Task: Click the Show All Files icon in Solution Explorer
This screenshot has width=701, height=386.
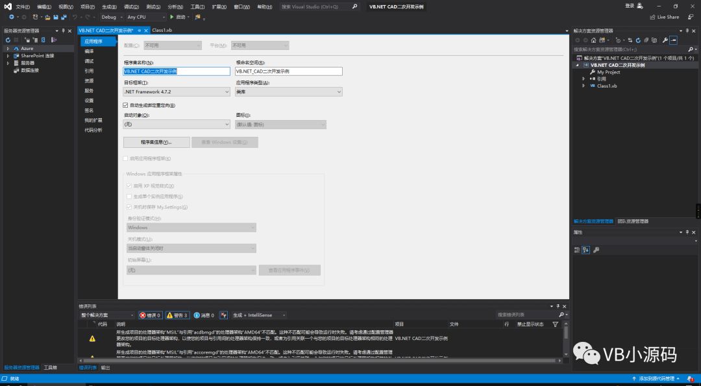Action: [654, 40]
